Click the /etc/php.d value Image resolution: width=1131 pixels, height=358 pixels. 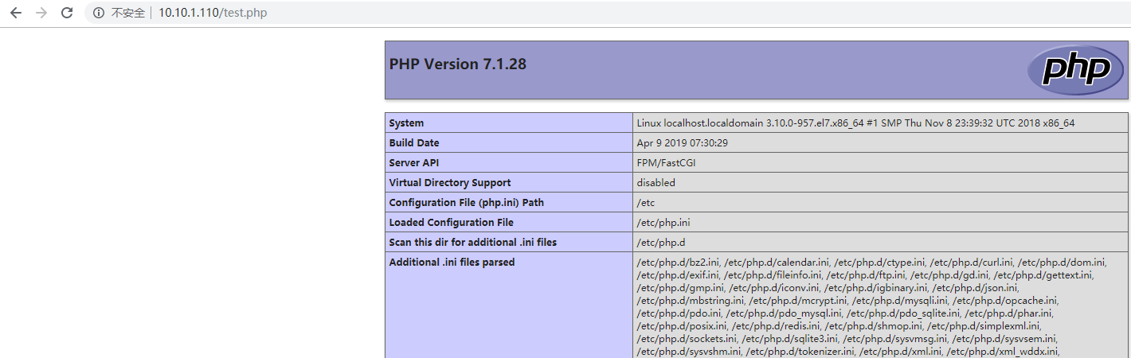pyautogui.click(x=661, y=243)
